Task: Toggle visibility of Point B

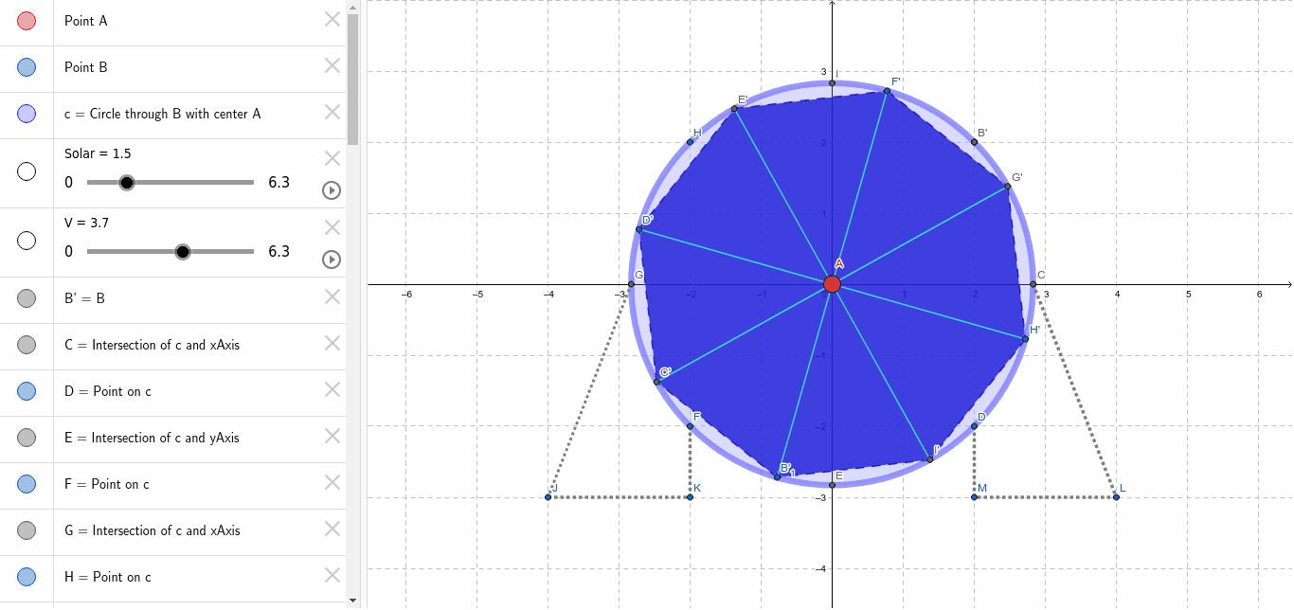Action: (26, 66)
